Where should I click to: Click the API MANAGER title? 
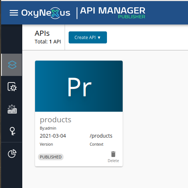(113, 11)
